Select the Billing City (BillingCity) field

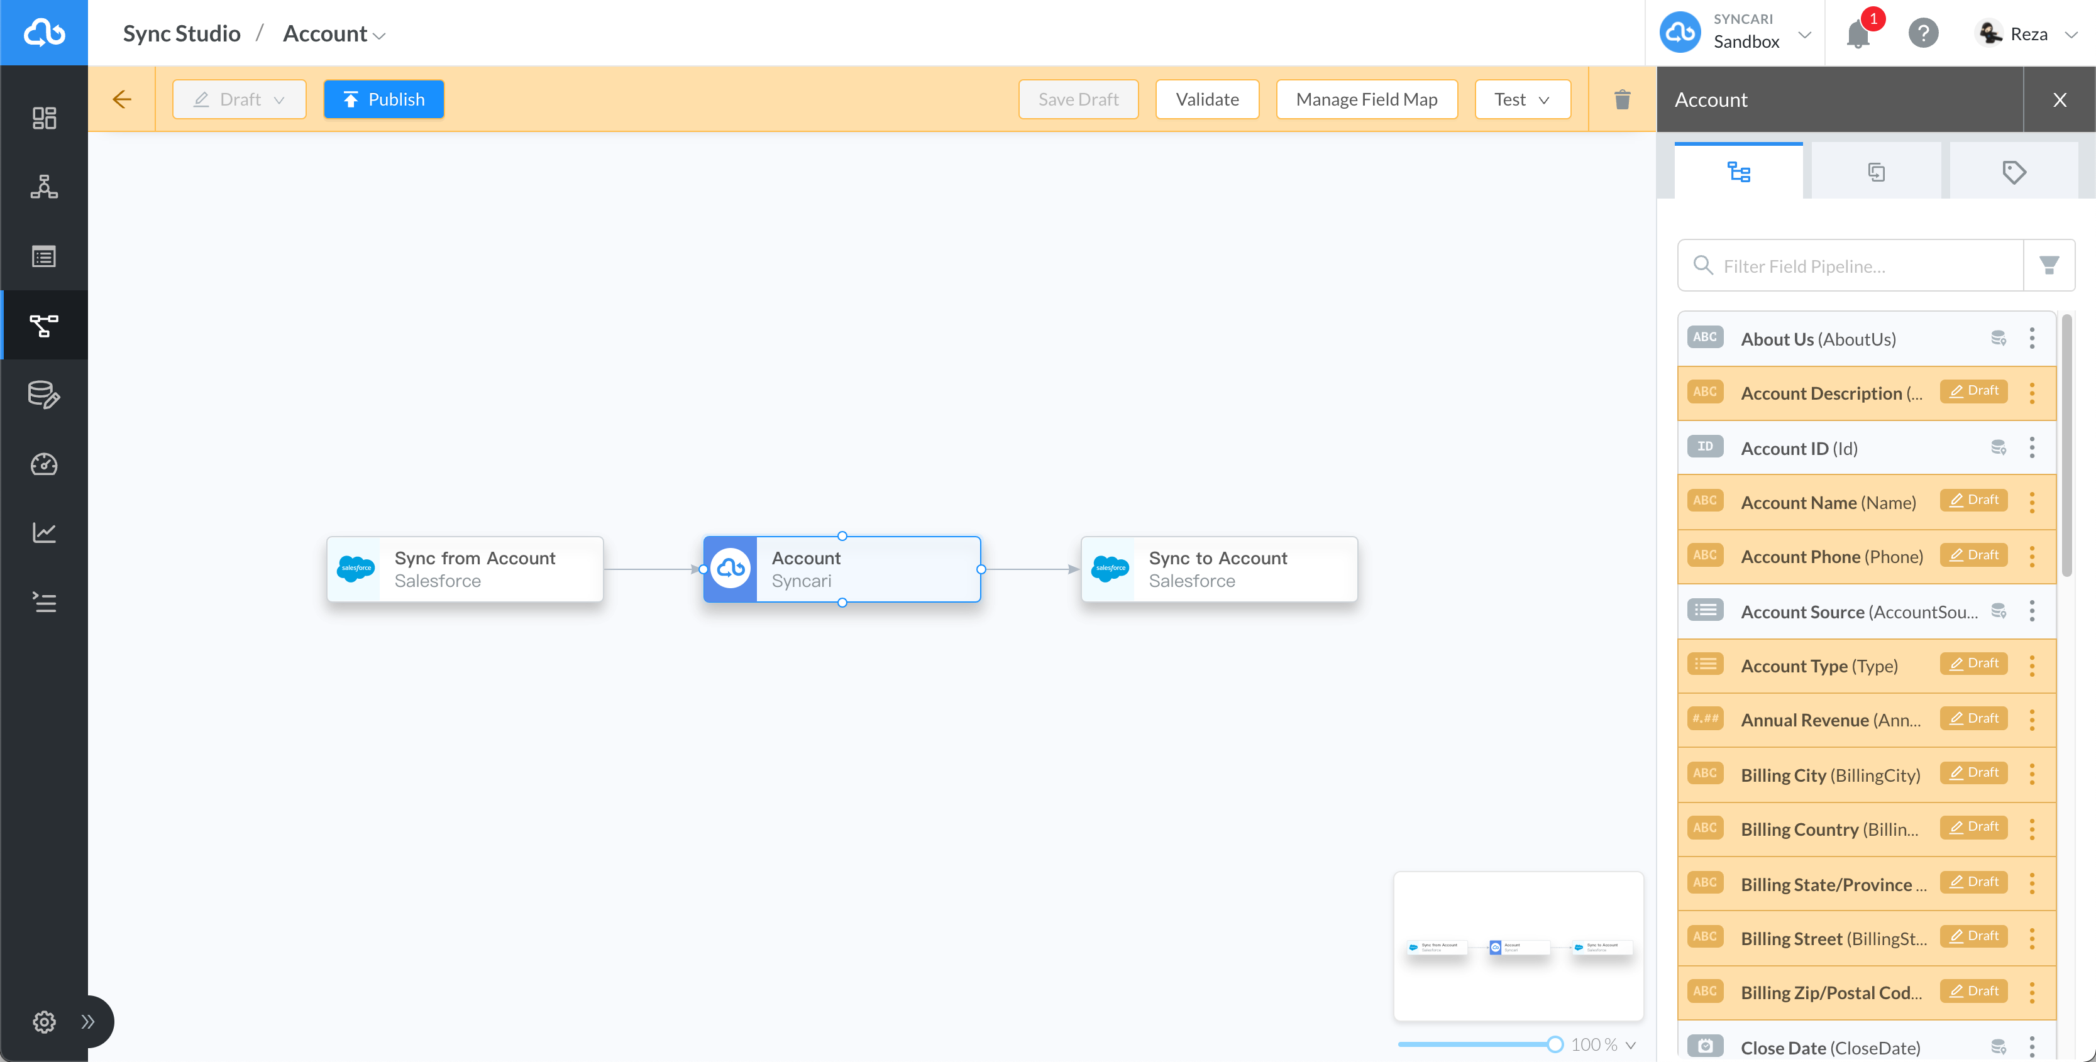(1867, 774)
